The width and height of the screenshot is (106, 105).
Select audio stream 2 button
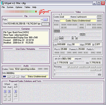click(x=9, y=76)
